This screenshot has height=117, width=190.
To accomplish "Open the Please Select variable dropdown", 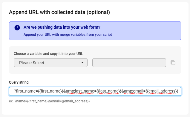I will [50, 63].
